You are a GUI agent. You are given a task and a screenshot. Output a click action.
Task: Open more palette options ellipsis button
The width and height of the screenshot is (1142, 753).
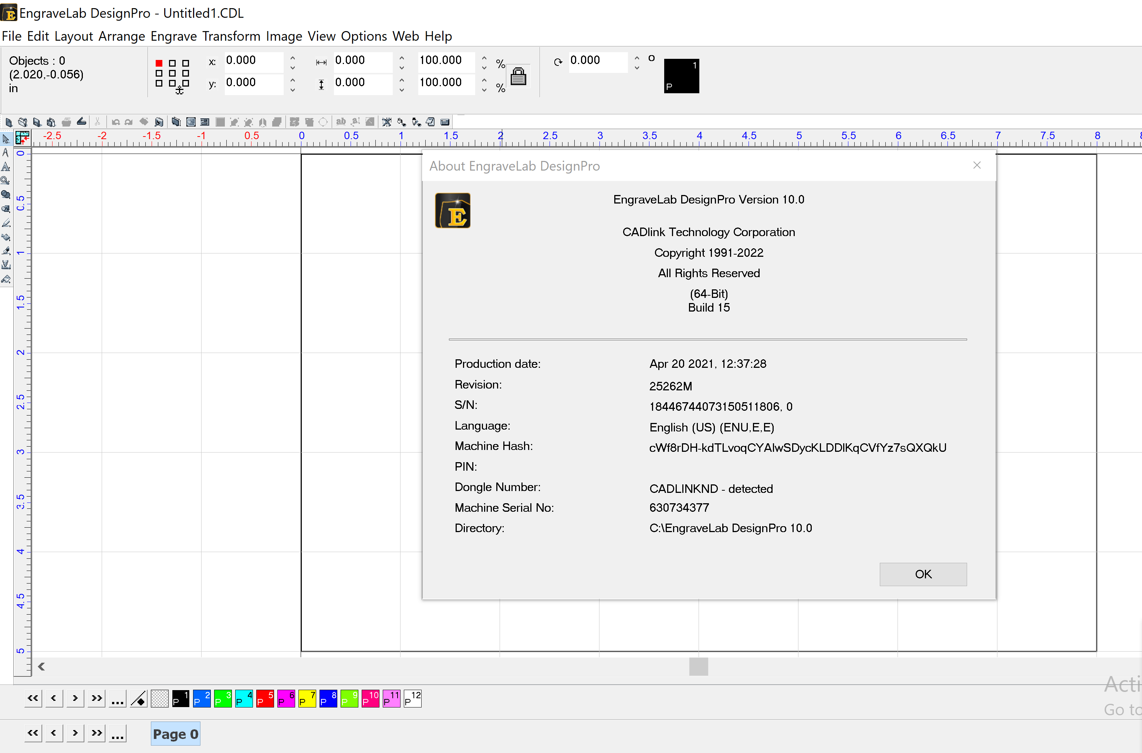click(118, 699)
